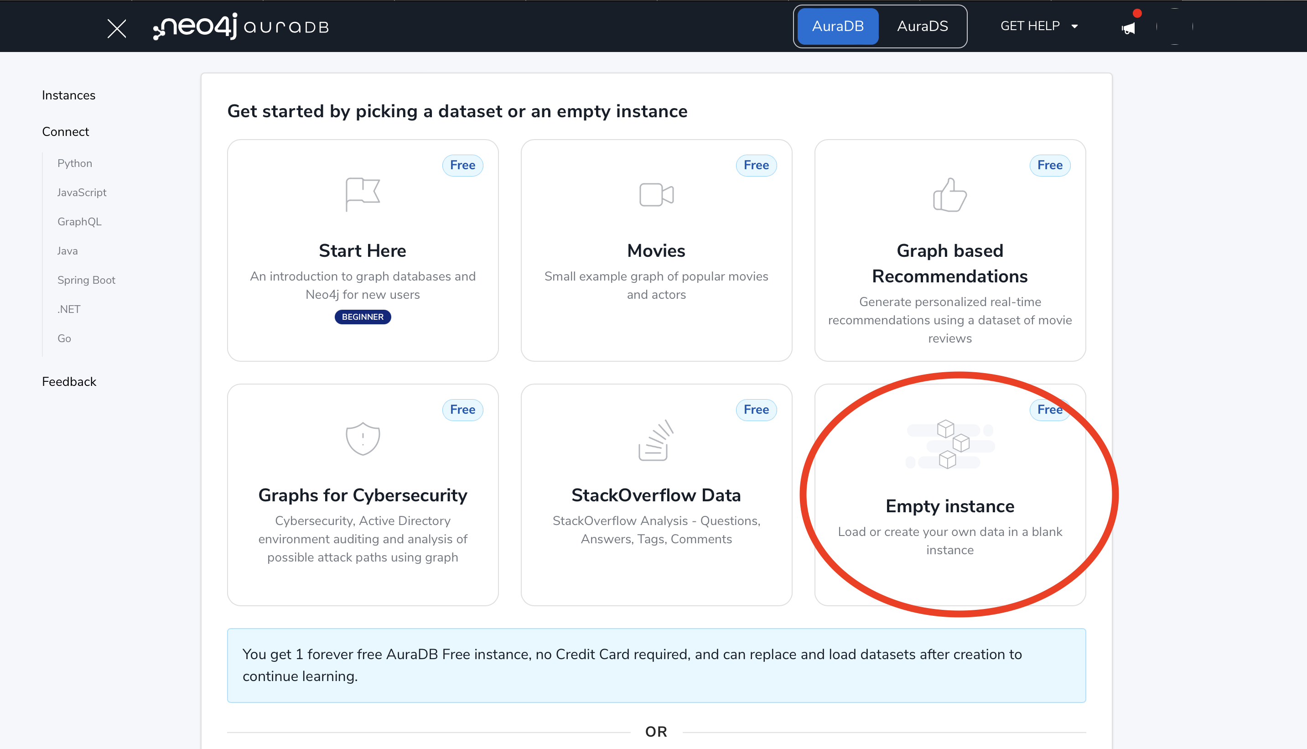This screenshot has width=1307, height=749.
Task: Switch to the AuraDB toggle option
Action: pyautogui.click(x=838, y=26)
